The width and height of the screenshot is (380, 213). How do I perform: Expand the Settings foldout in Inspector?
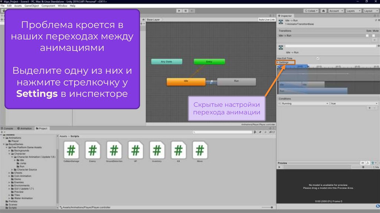coord(278,62)
